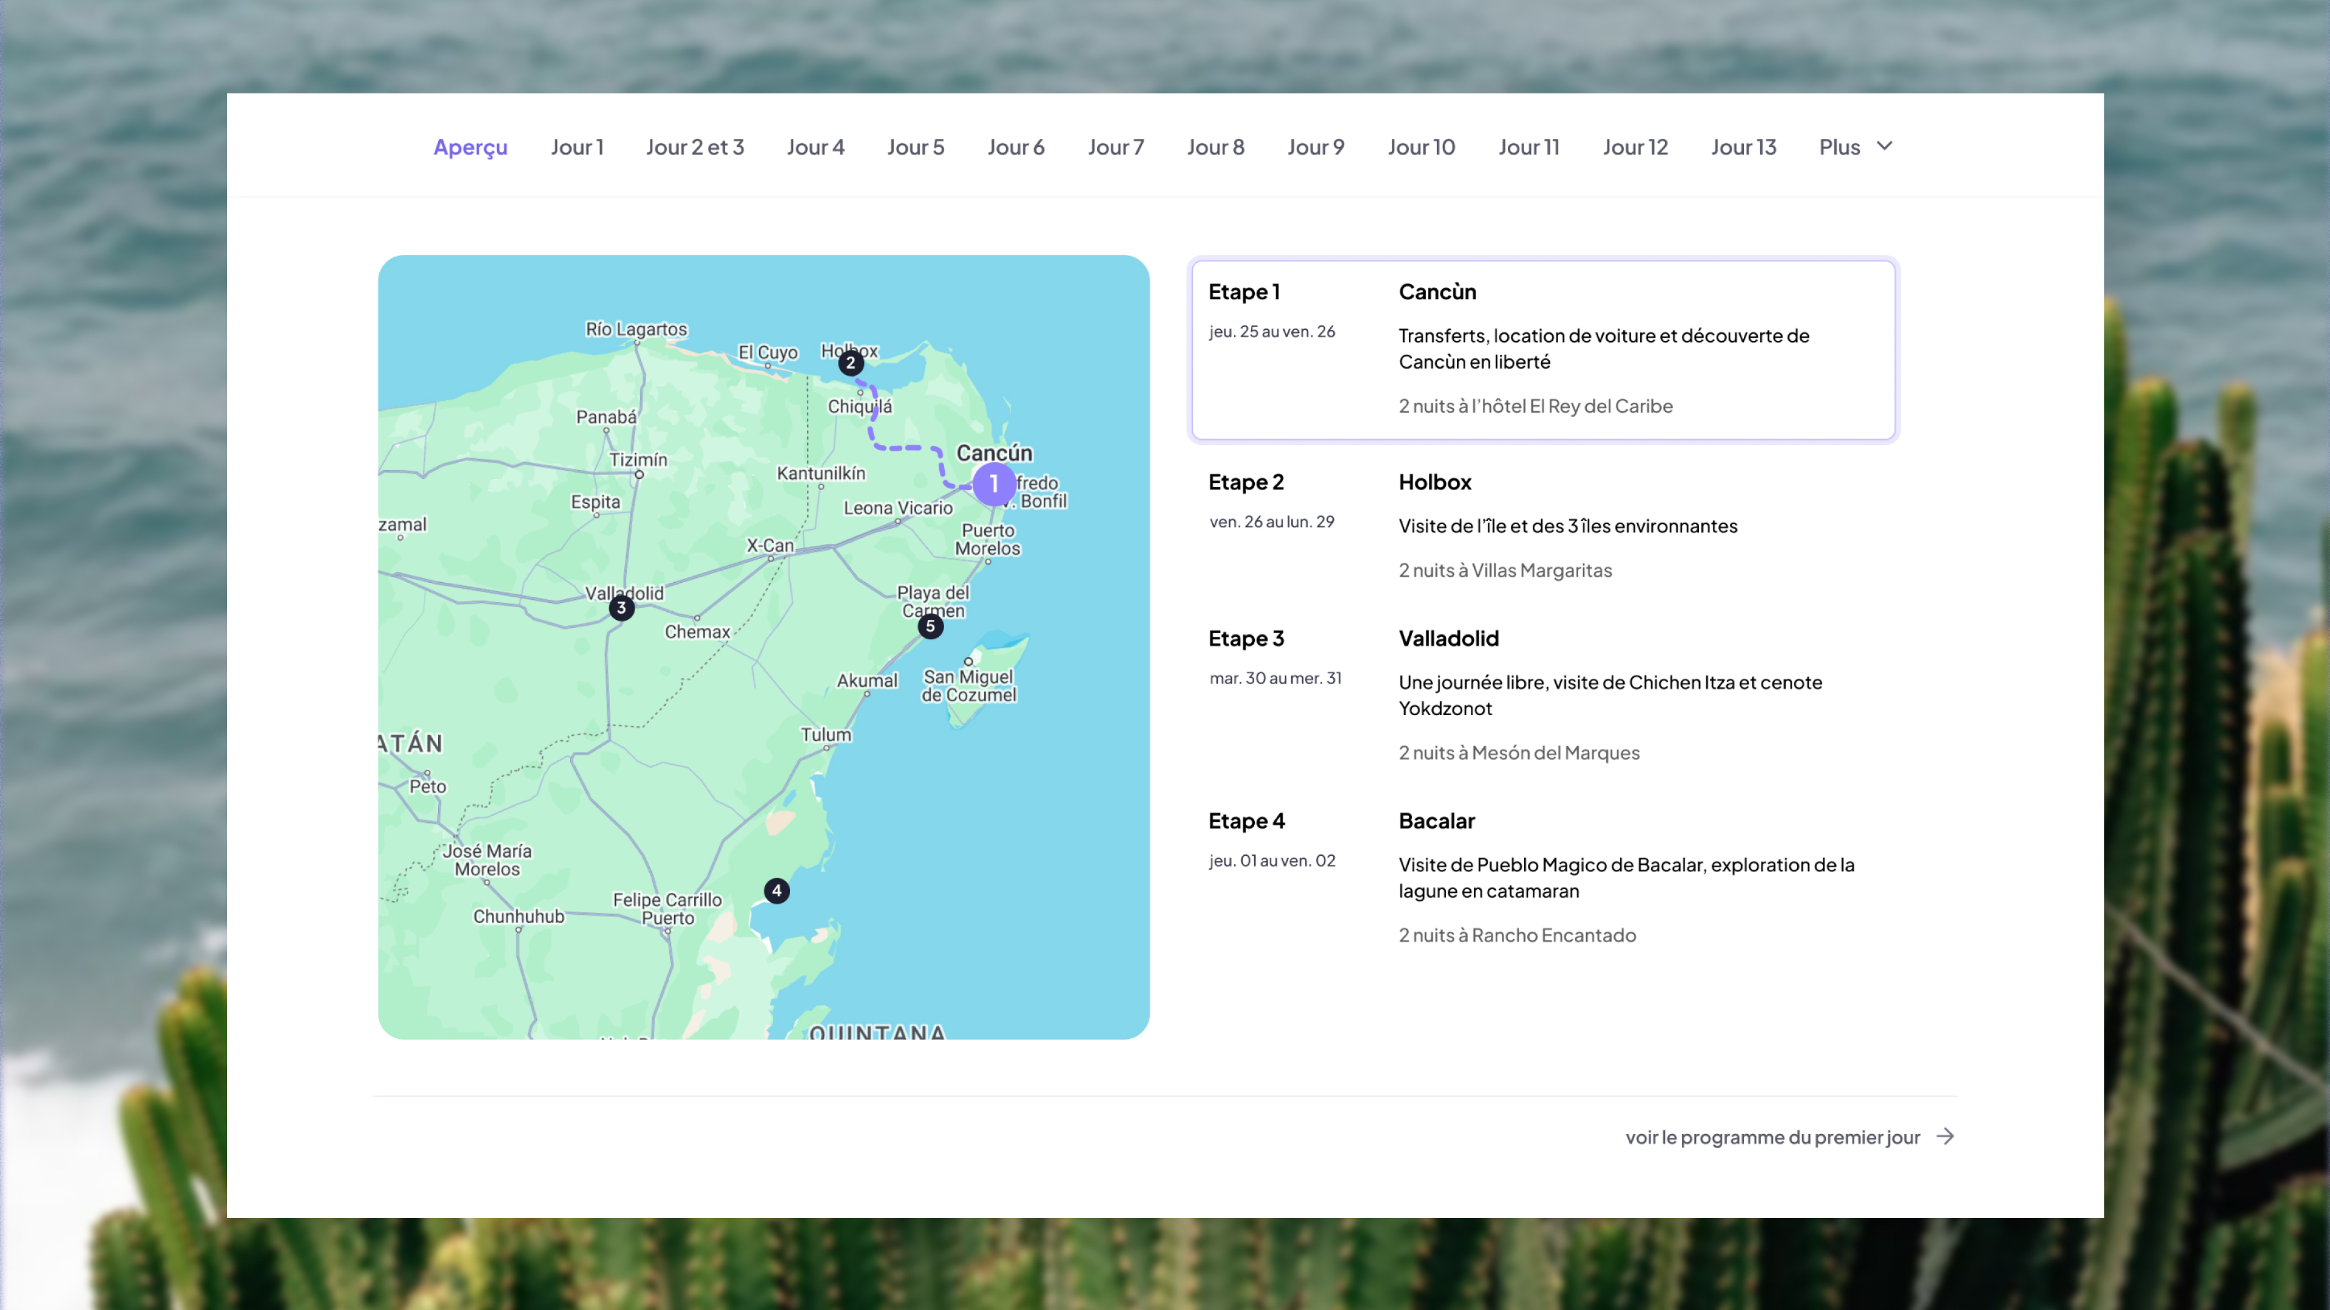Click the Chemax label on the map
This screenshot has width=2330, height=1310.
point(697,632)
